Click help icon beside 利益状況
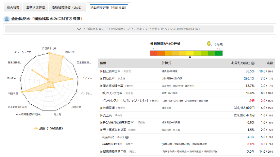 pos(127,137)
